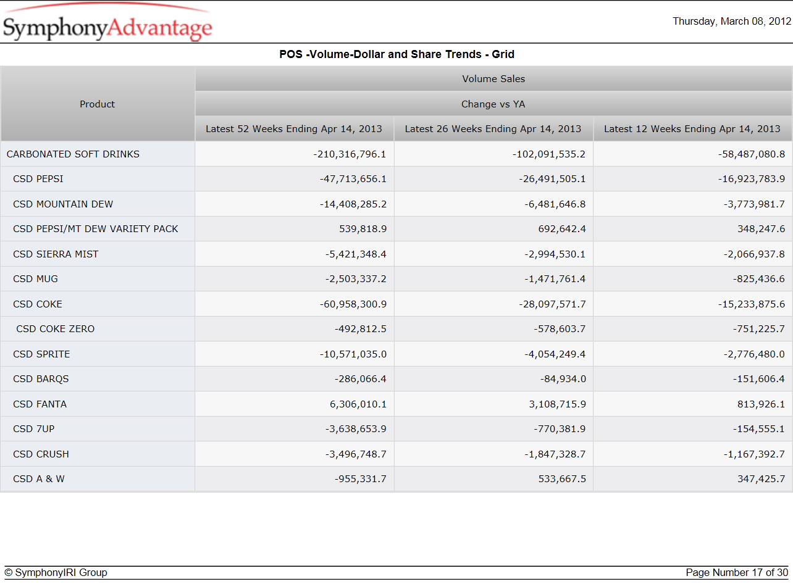Select the Coke Zero value -751,225.7
This screenshot has width=793, height=584.
point(759,329)
